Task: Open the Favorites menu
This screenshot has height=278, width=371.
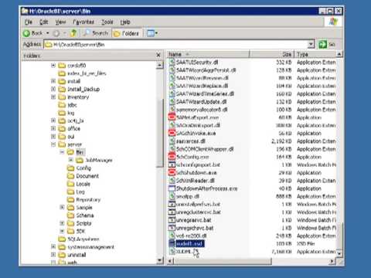Action: [x=83, y=22]
